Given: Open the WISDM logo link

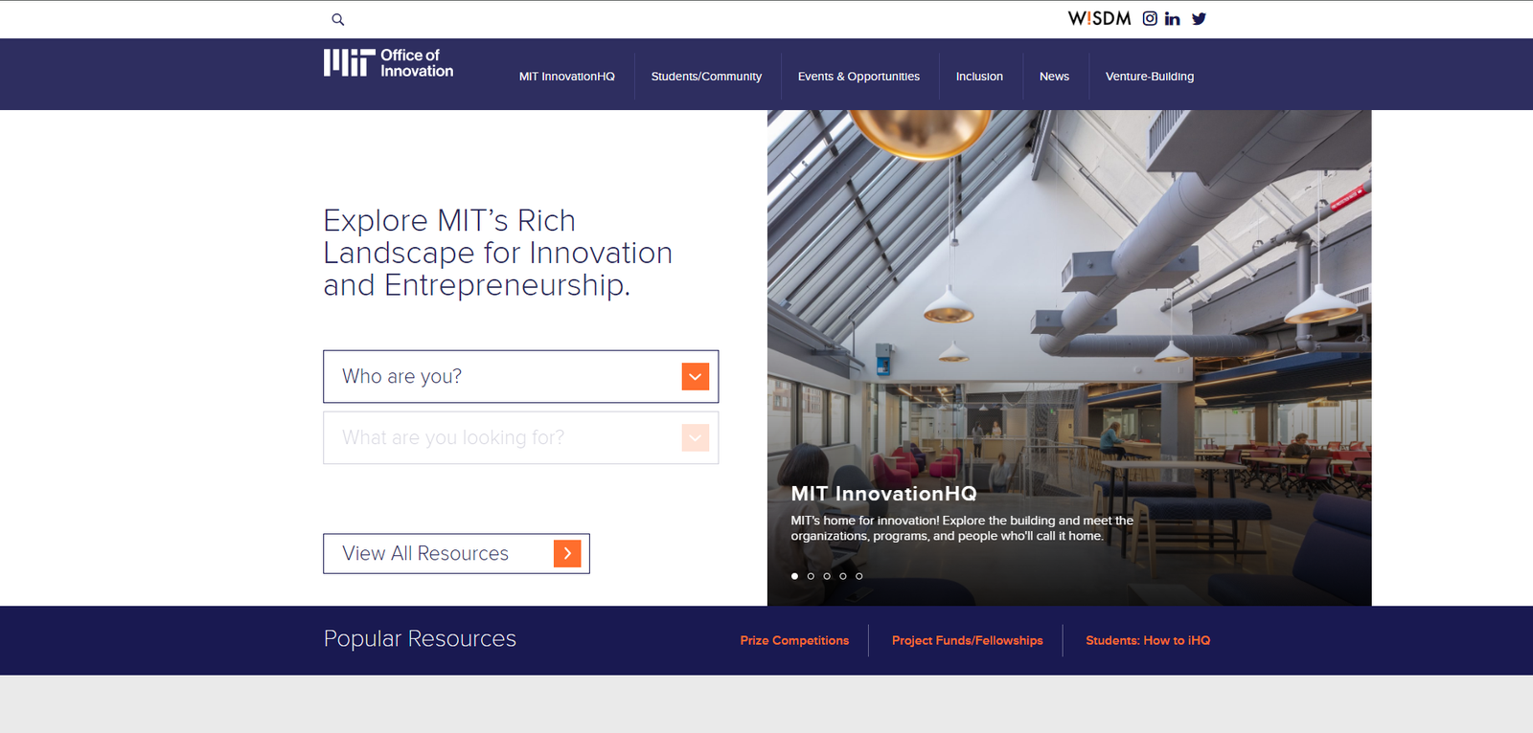Looking at the screenshot, I should click(1099, 18).
